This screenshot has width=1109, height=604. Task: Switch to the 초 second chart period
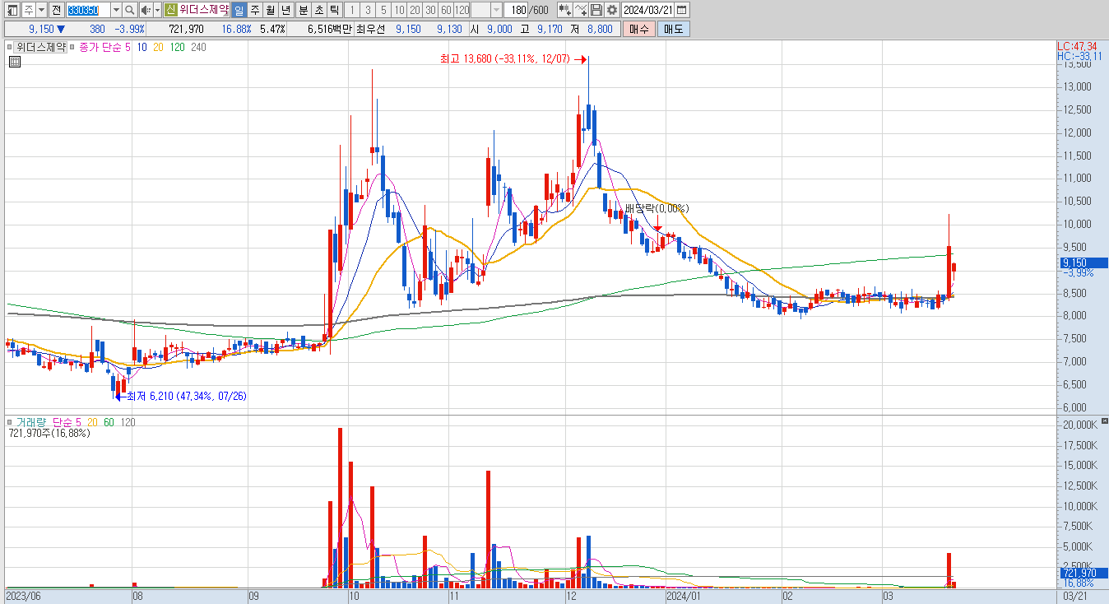click(318, 10)
